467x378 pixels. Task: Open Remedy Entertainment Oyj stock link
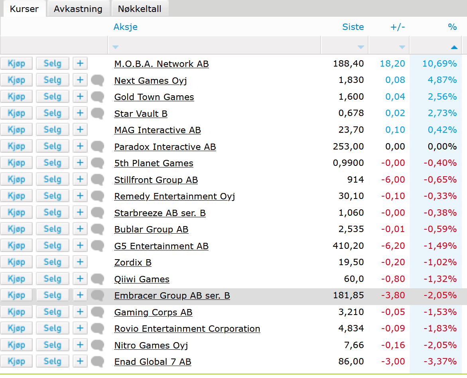(x=175, y=196)
